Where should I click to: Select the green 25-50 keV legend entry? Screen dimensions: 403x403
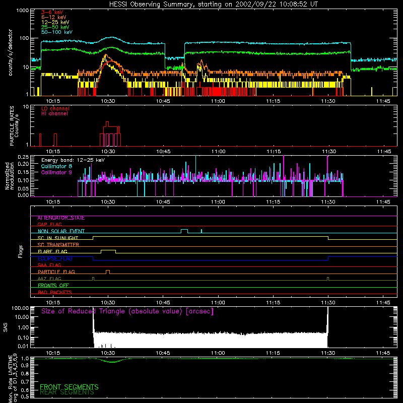click(x=55, y=27)
